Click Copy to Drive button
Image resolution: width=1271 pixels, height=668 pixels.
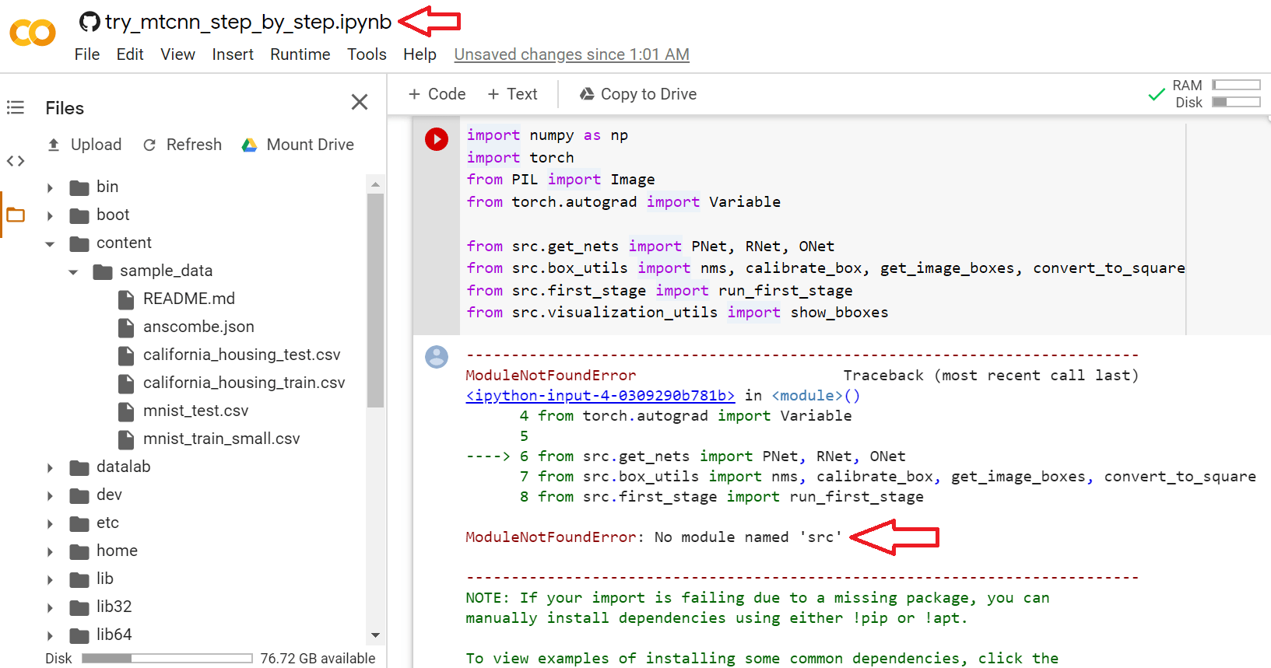tap(638, 94)
